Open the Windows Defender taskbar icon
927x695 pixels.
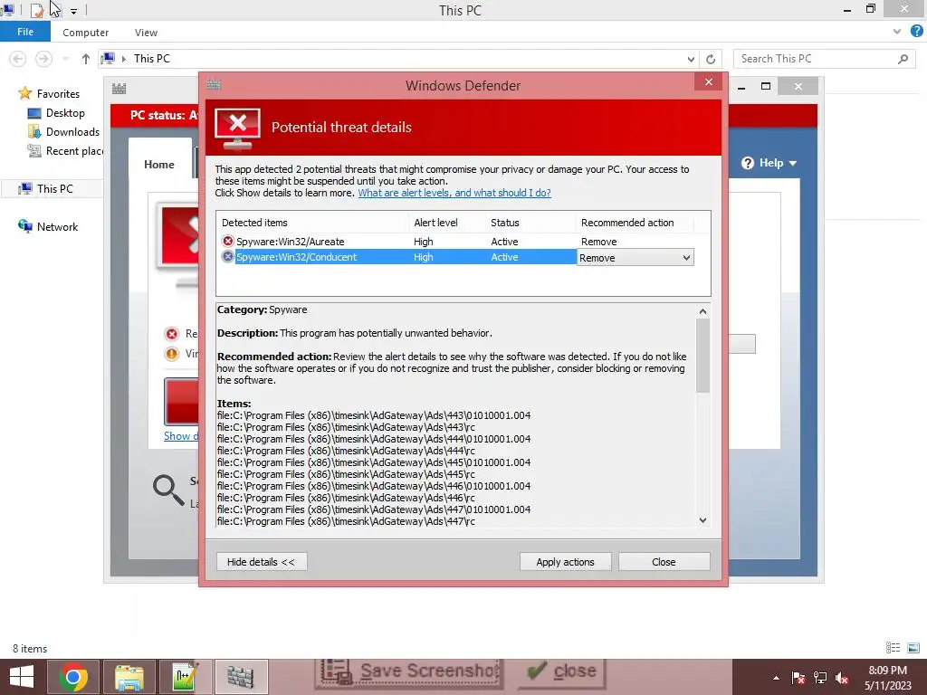(x=241, y=677)
